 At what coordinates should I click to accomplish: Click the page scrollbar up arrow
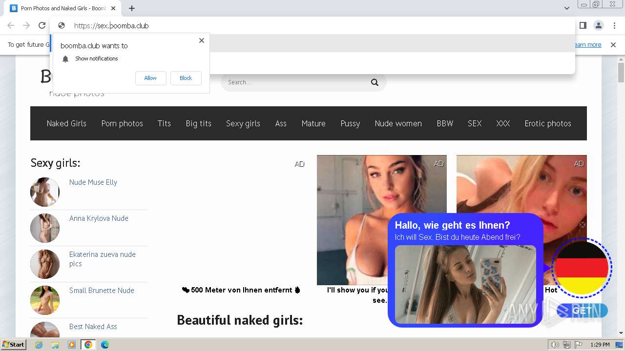click(621, 59)
